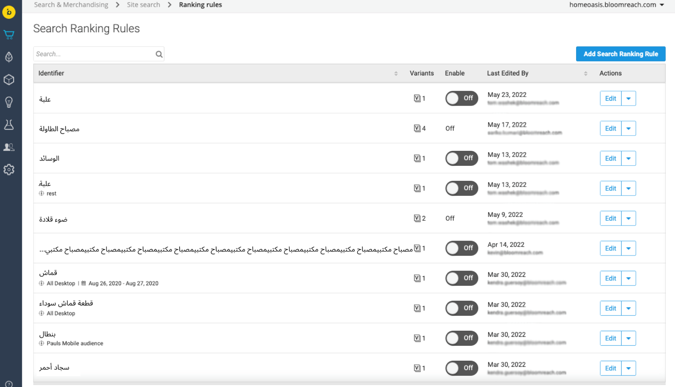Click the Bloomreach logo at the top of the sidebar
675x387 pixels.
9,12
